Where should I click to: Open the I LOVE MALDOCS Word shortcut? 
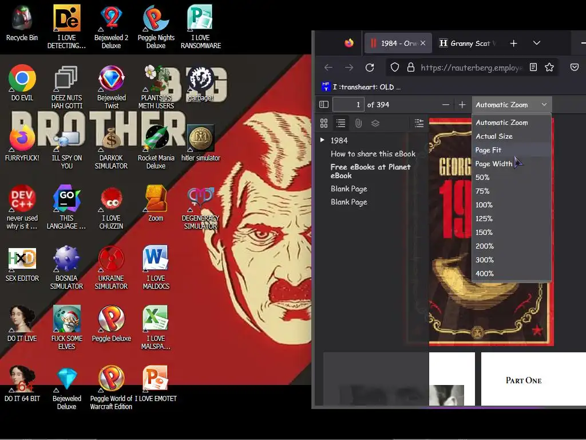pyautogui.click(x=156, y=268)
